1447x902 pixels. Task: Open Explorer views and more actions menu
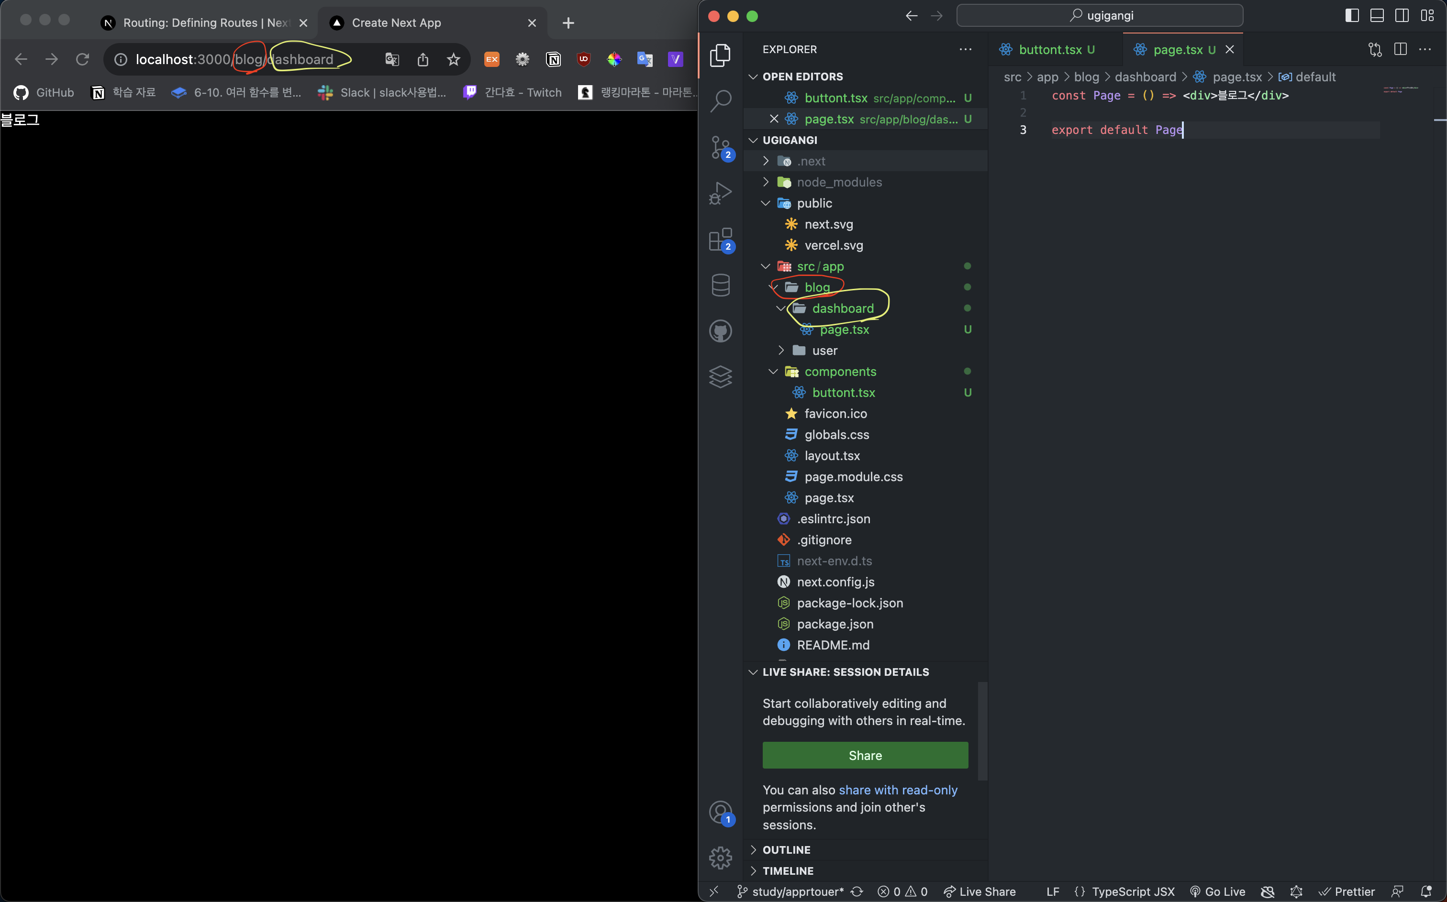(966, 50)
